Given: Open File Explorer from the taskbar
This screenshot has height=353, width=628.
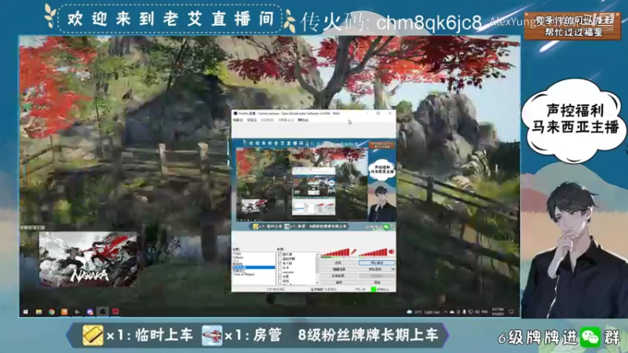Looking at the screenshot, I should pyautogui.click(x=38, y=311).
